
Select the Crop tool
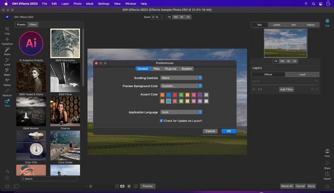[7, 31]
